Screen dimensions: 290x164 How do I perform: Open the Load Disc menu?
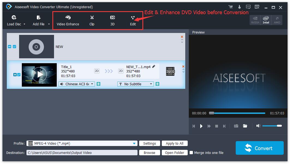16,20
